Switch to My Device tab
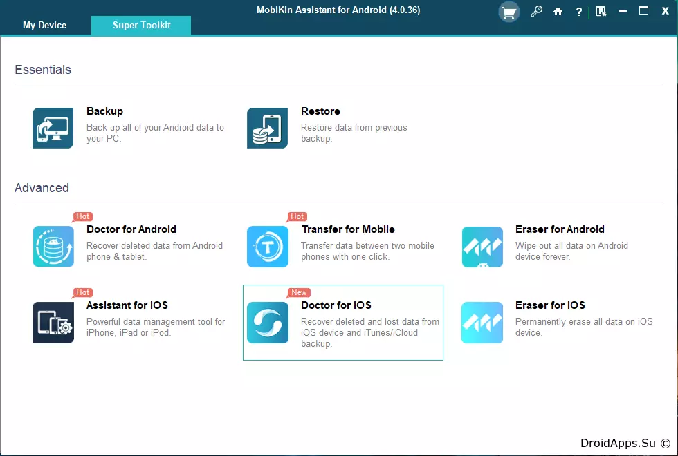 pyautogui.click(x=44, y=25)
